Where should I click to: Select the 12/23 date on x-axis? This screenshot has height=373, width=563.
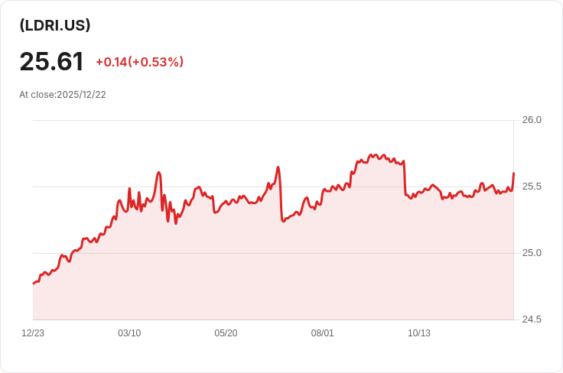pyautogui.click(x=33, y=333)
